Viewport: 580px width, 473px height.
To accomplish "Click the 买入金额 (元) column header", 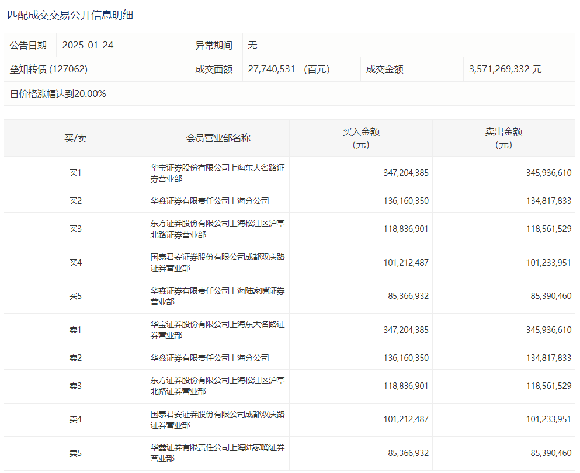I will [360, 138].
